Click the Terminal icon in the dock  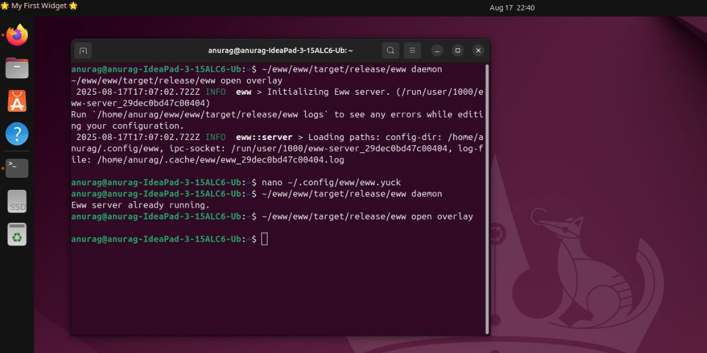point(17,168)
